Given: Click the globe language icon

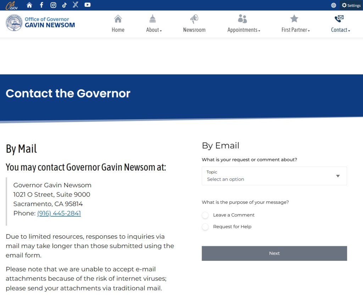Looking at the screenshot, I should coord(334,5).
